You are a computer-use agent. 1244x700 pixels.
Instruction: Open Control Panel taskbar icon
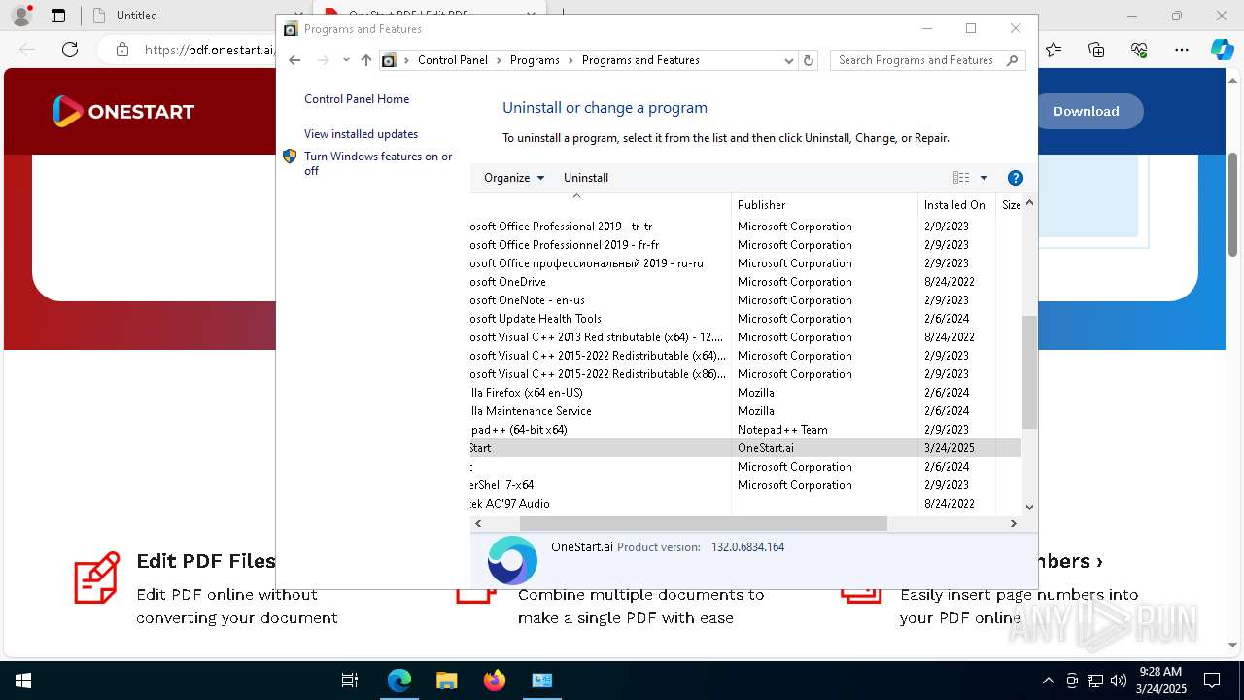(542, 681)
